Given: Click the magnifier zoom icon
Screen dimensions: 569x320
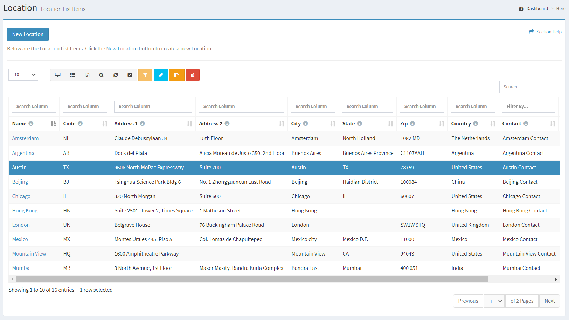Looking at the screenshot, I should [x=101, y=75].
